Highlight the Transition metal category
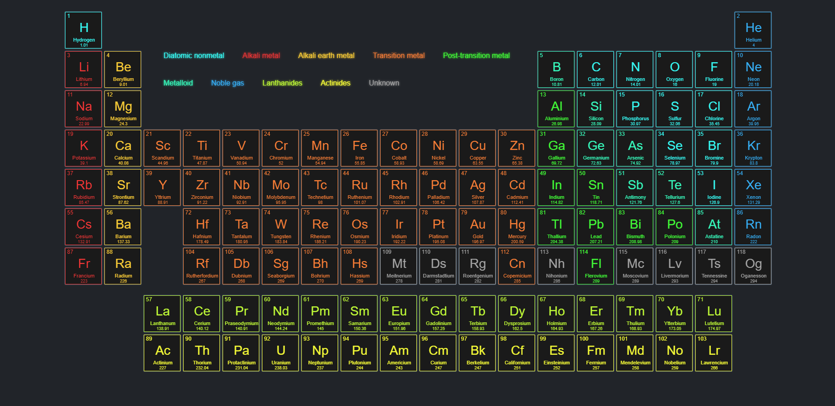 point(398,55)
